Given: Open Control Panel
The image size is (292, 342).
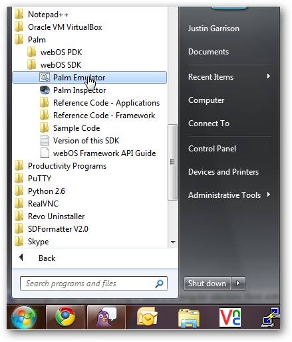Looking at the screenshot, I should click(x=212, y=149).
